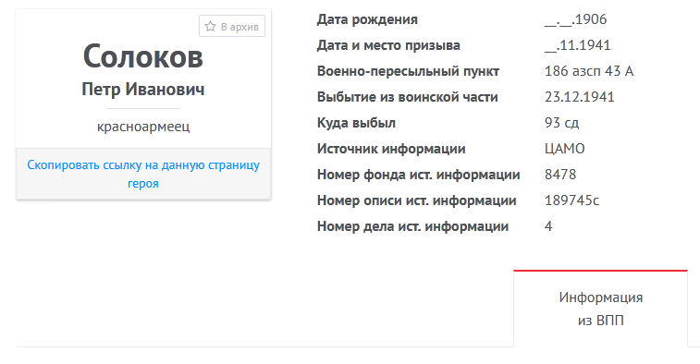700x364 pixels.
Task: Click the inventory number '189745с'
Action: [571, 200]
